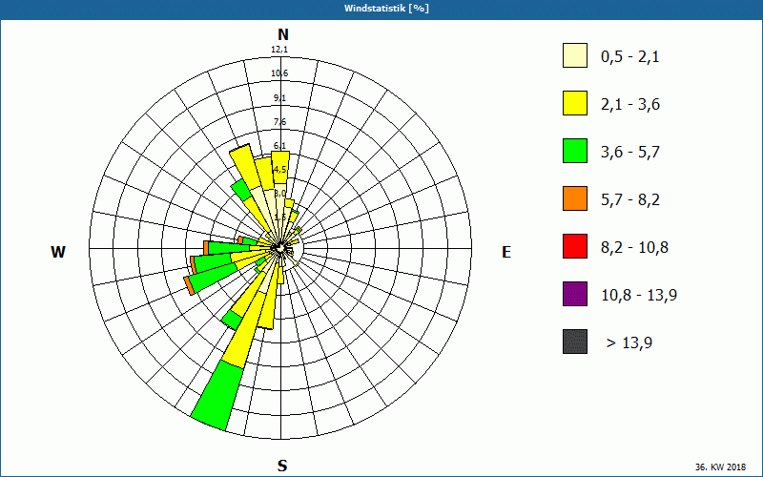Click the 12,1 radial axis label
The image size is (763, 477).
279,50
